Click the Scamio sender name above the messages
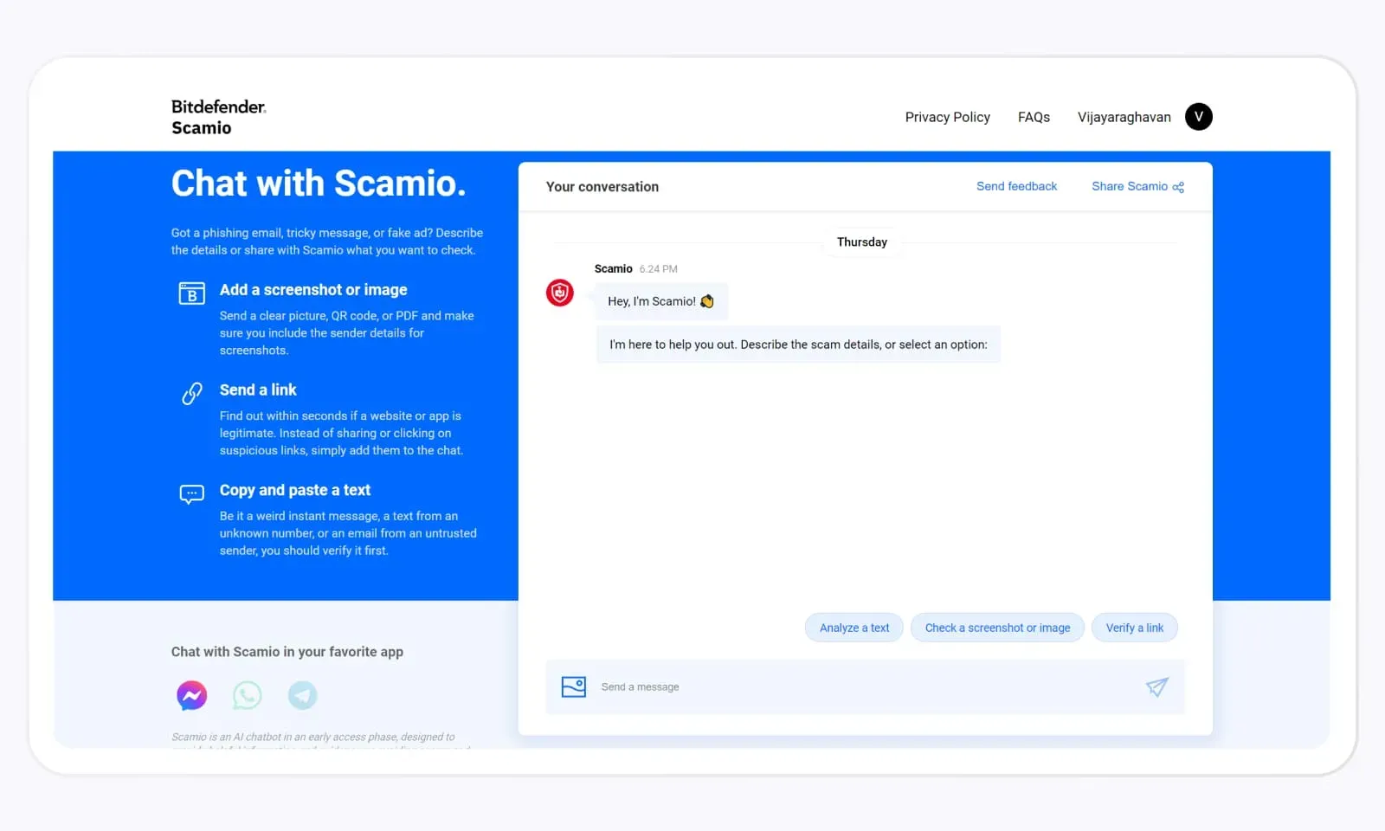Screen dimensions: 1385x831 coord(613,269)
